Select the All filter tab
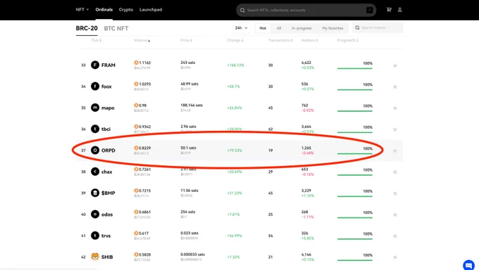This screenshot has width=479, height=270. click(x=279, y=28)
